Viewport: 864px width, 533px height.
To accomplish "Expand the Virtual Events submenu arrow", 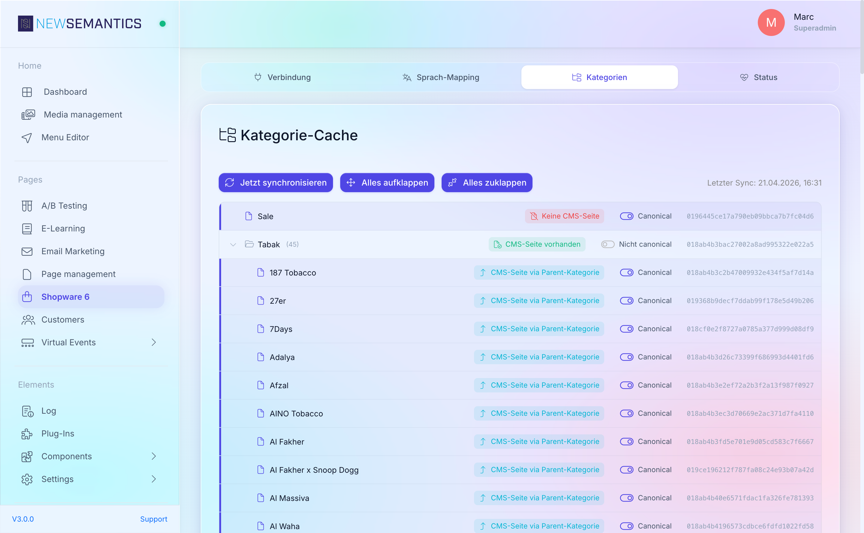I will click(154, 342).
